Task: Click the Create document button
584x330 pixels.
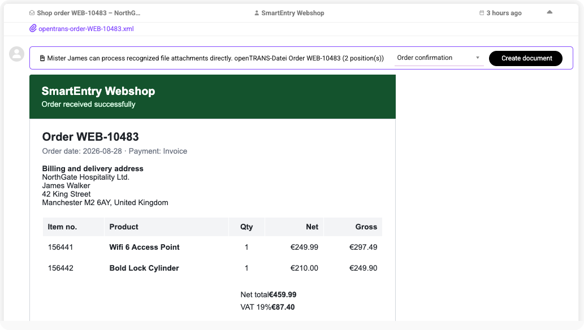Action: (526, 58)
